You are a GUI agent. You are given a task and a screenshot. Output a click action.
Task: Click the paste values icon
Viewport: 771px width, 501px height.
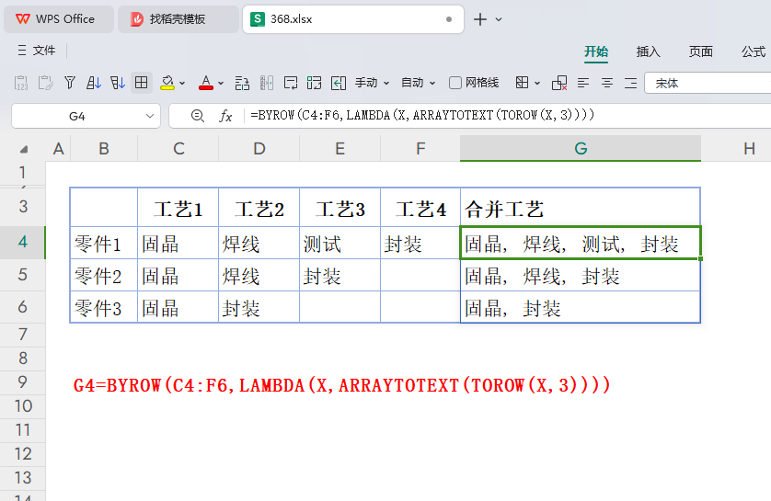pos(21,83)
